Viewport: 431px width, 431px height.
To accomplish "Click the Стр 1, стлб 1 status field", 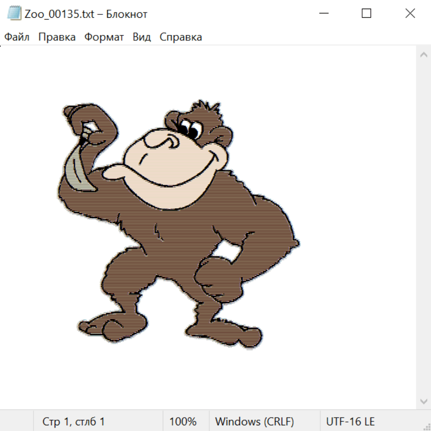I will coord(74,422).
